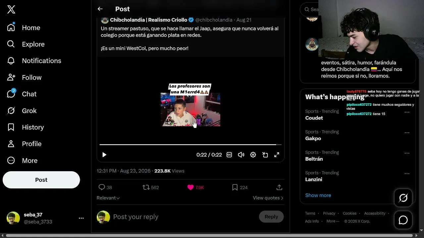Viewport: 424px width, 238px height.
Task: Open the Gakpo trending topic
Action: tap(313, 139)
